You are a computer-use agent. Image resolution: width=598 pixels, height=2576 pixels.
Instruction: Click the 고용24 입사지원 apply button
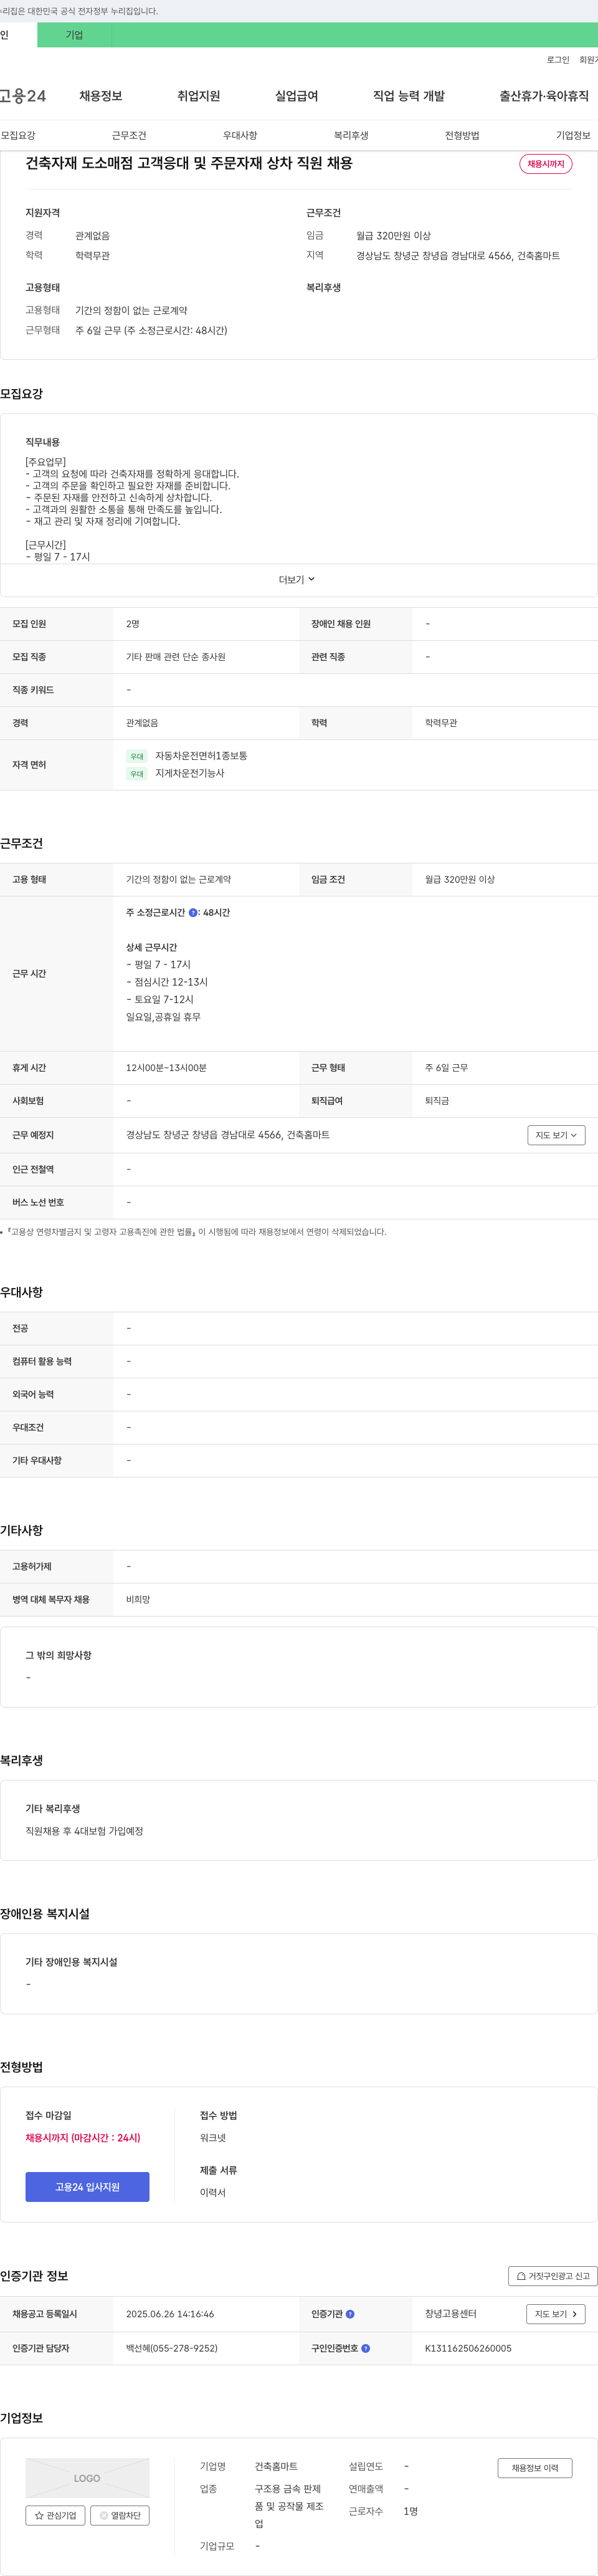click(x=87, y=2187)
